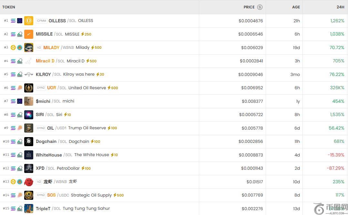Click the dollar icon beside PRICE header
Viewport: 348px width, 215px height.
[x=260, y=7]
